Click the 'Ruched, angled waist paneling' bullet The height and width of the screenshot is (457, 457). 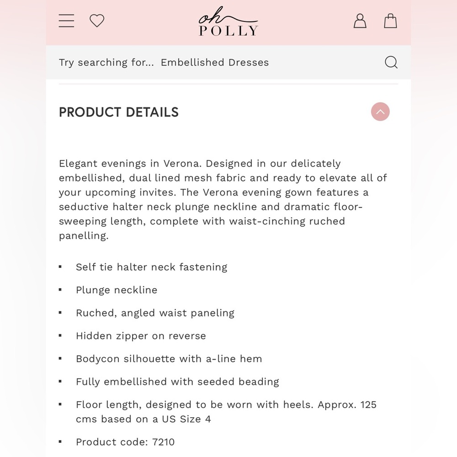click(x=155, y=313)
